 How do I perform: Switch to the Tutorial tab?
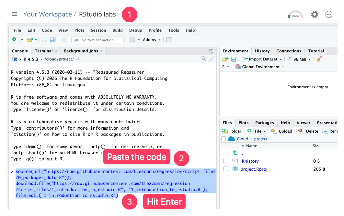pos(316,51)
